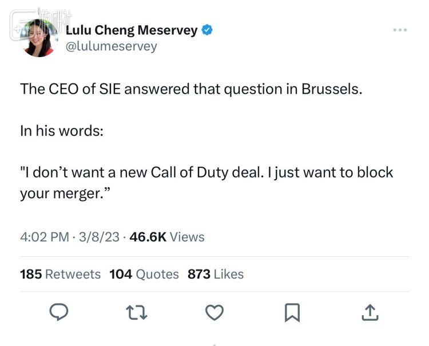
Task: Like the tweet with the heart icon
Action: pyautogui.click(x=214, y=312)
